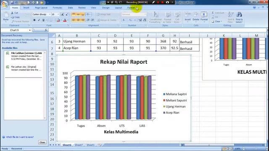Open the font color dropdown arrow
The height and width of the screenshot is (151, 269).
pyautogui.click(x=68, y=20)
